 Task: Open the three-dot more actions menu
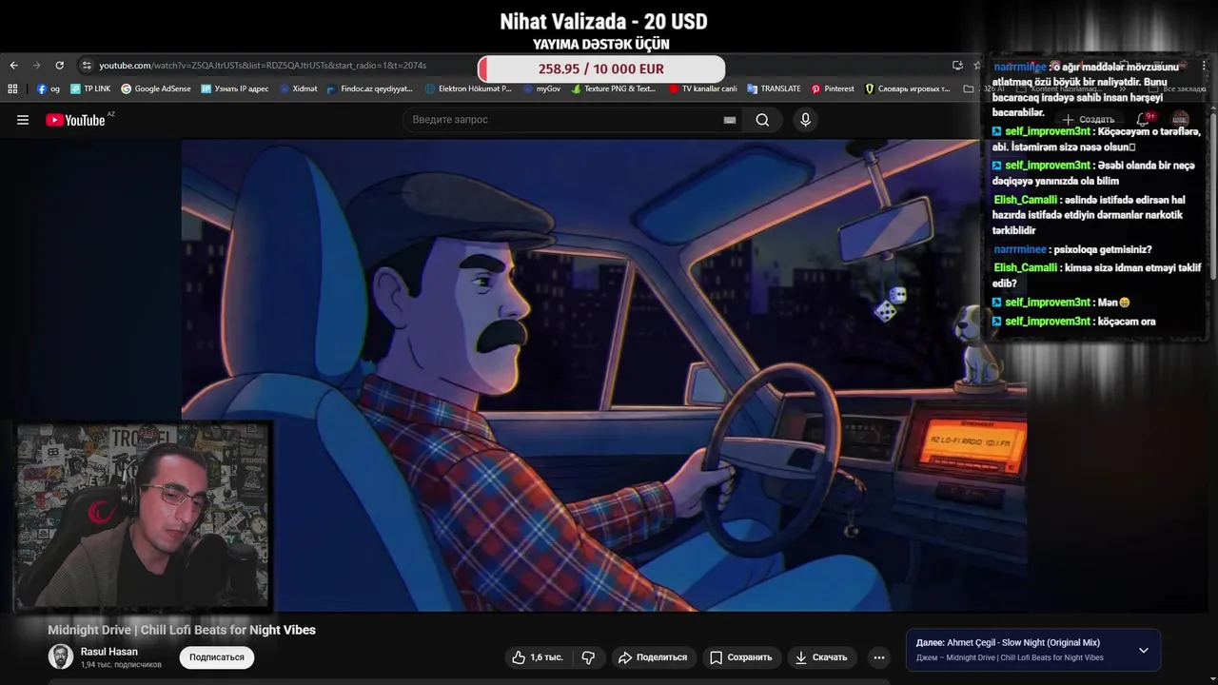(879, 657)
